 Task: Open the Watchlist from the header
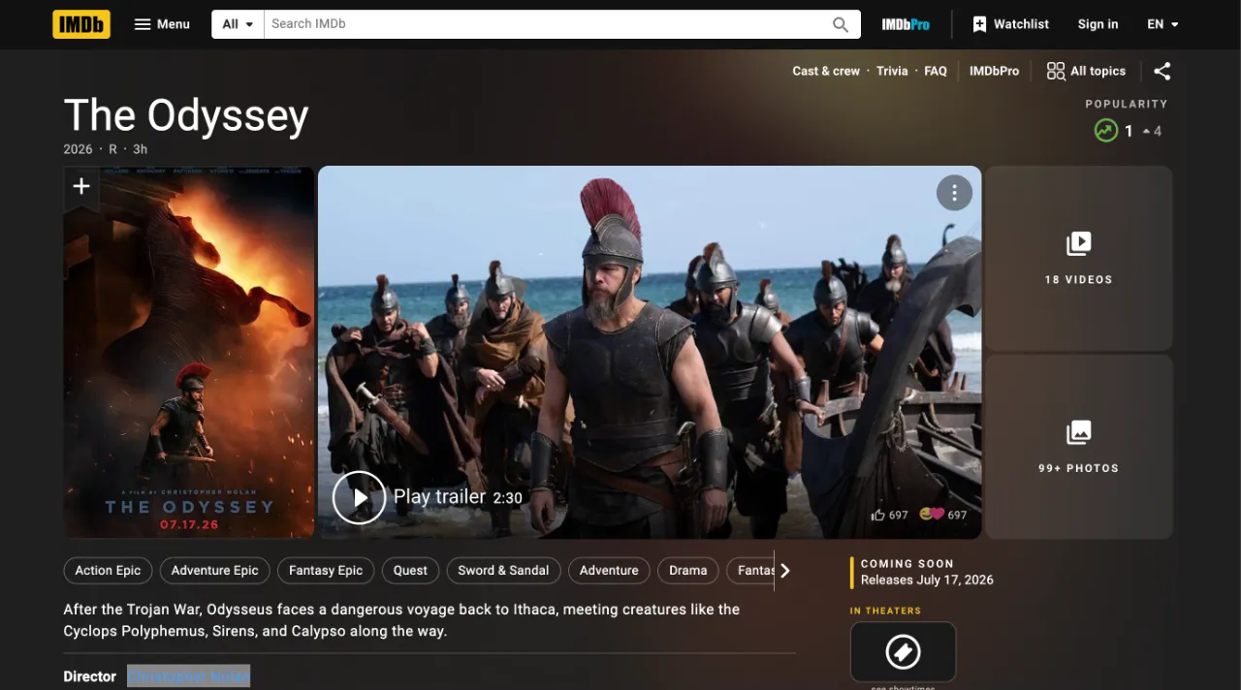[1010, 24]
